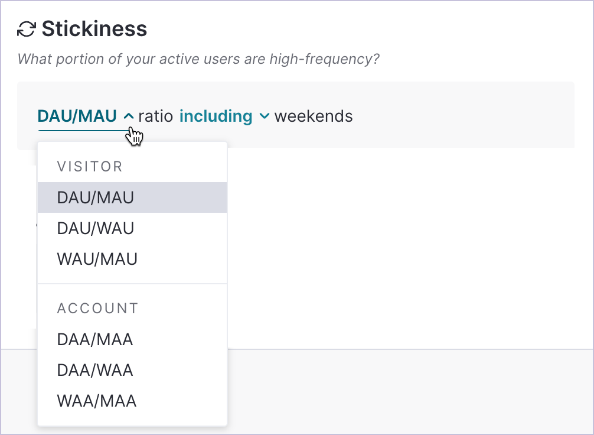594x435 pixels.
Task: Click the Stickiness widget title
Action: [x=94, y=29]
